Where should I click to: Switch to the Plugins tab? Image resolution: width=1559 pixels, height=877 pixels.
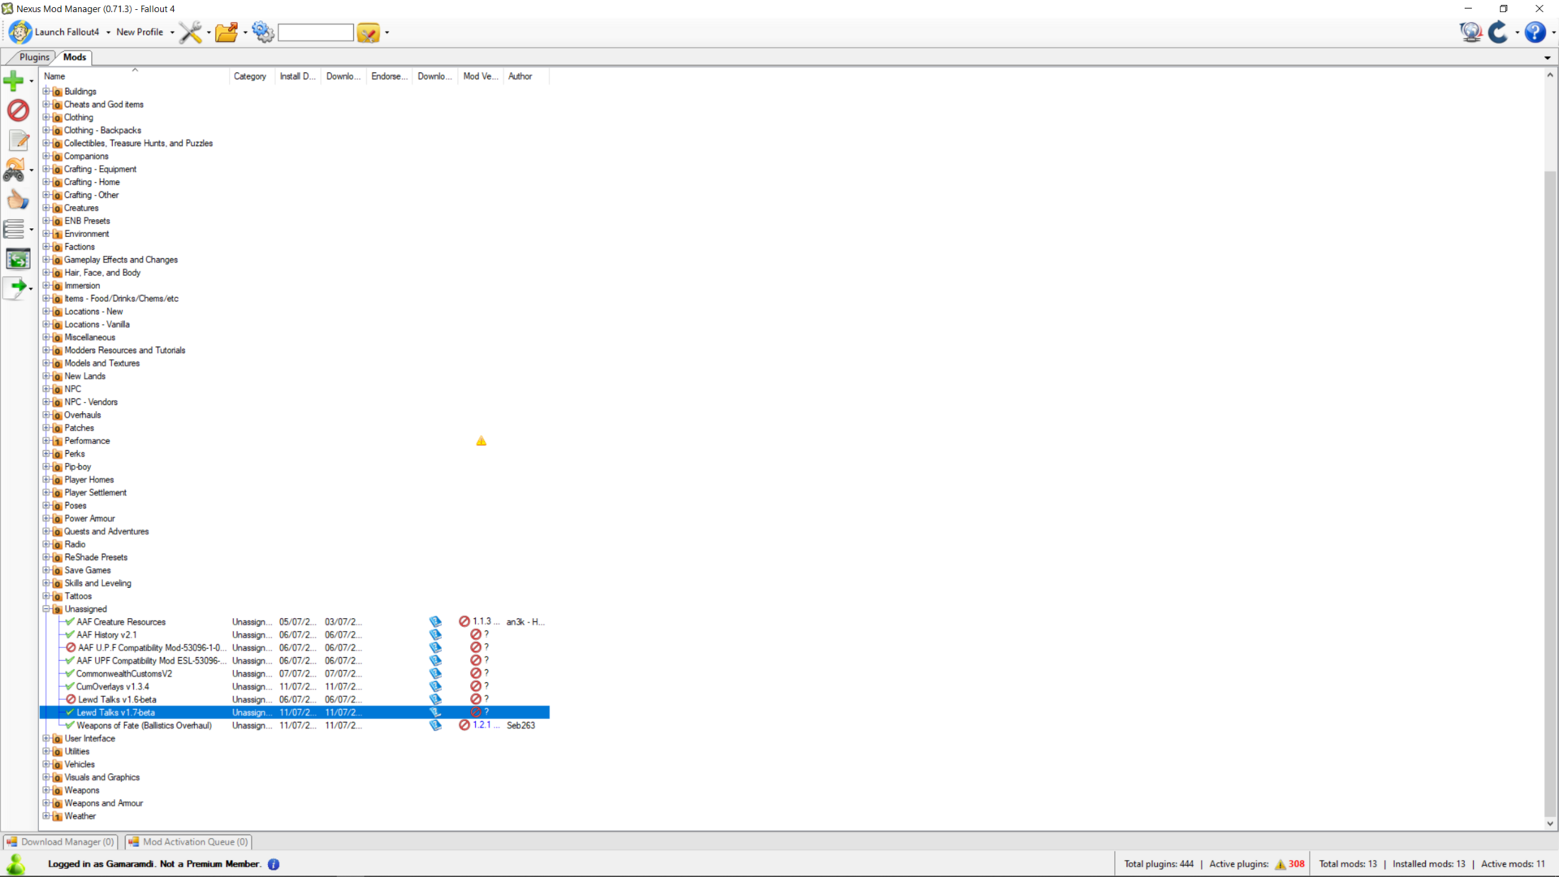tap(34, 57)
